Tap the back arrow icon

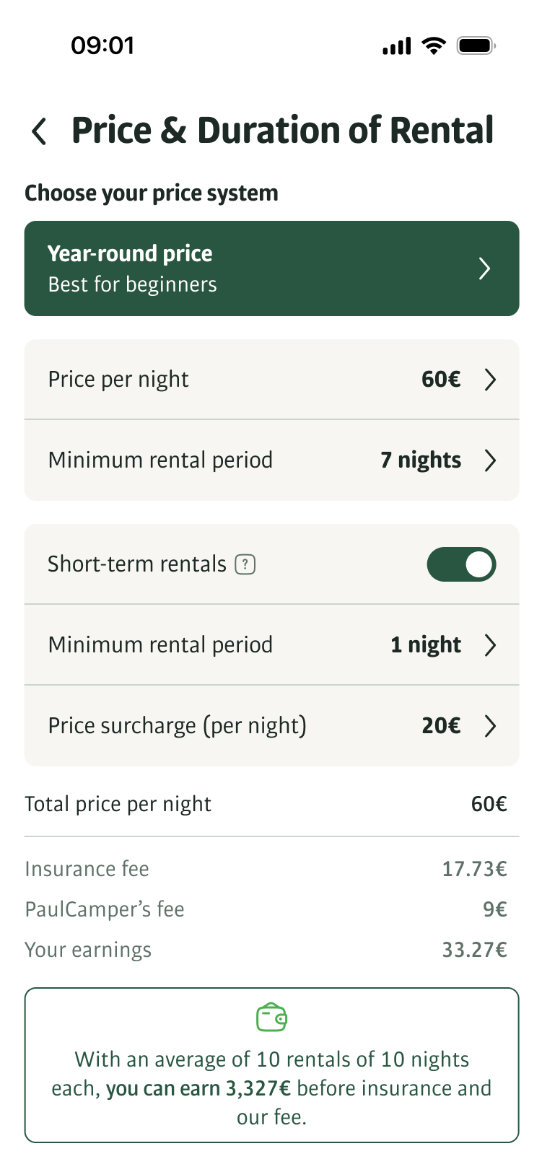point(39,131)
